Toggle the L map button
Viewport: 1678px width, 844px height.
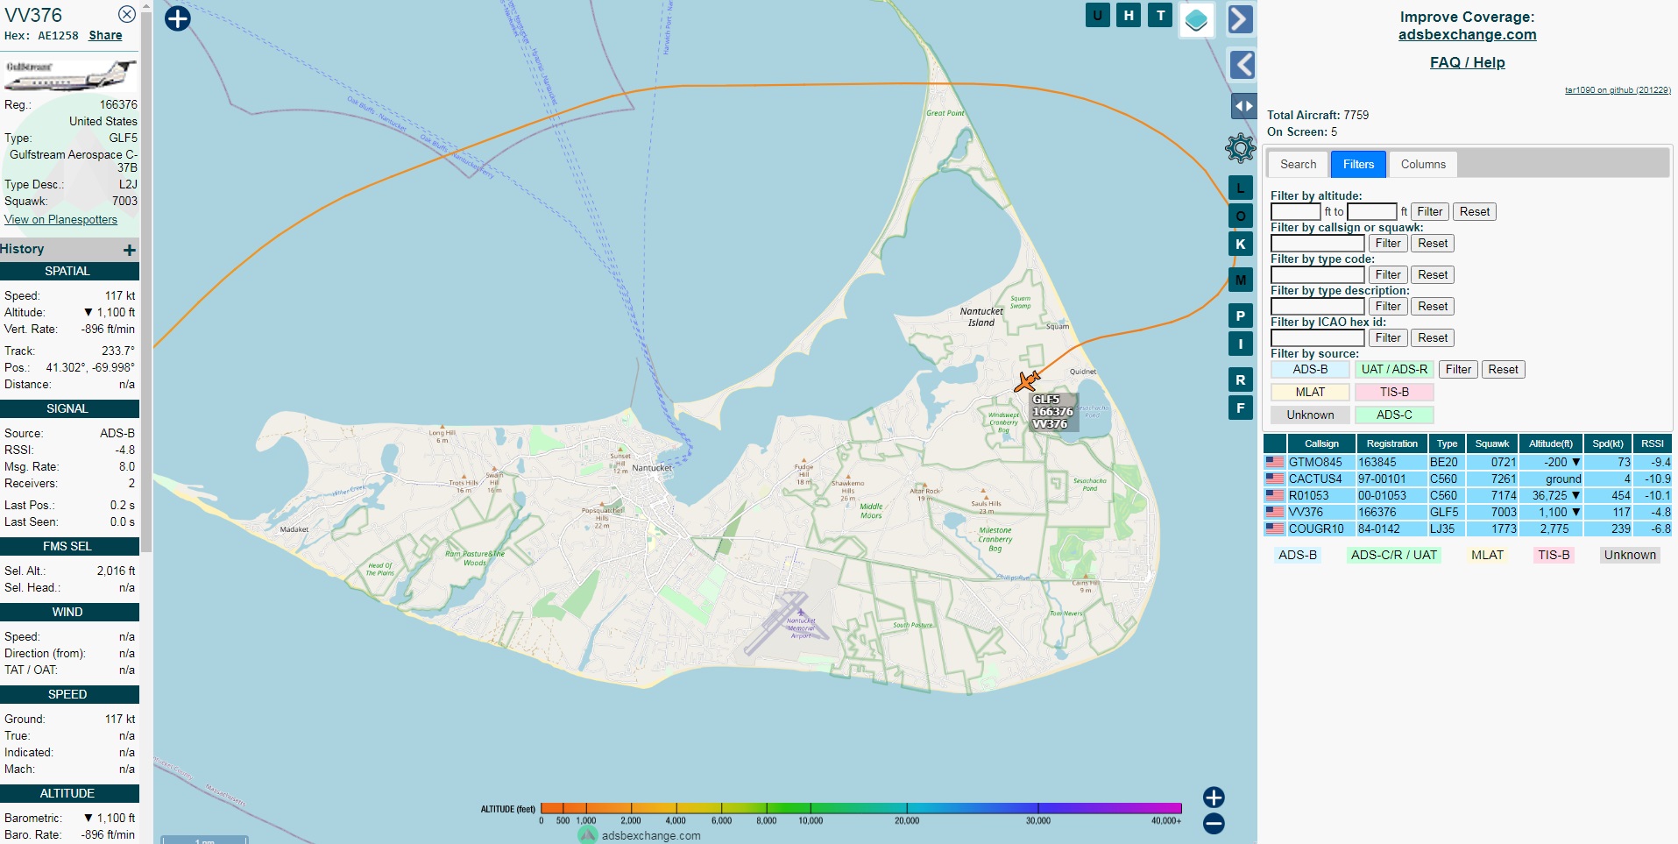pyautogui.click(x=1240, y=188)
